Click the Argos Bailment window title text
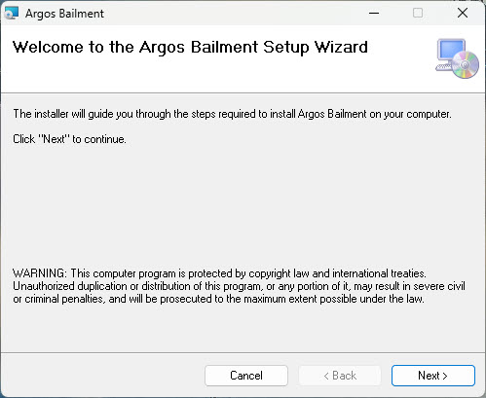The image size is (486, 398). 64,14
